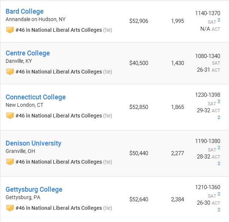Open the Gettysburg College profile link
This screenshot has height=222, width=229.
34,189
